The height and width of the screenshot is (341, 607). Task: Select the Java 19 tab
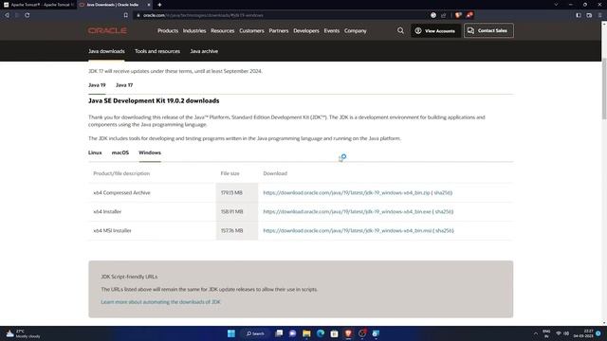(x=97, y=85)
